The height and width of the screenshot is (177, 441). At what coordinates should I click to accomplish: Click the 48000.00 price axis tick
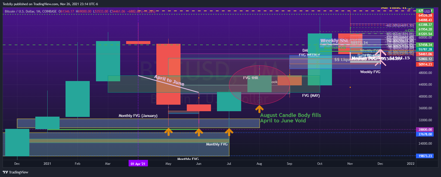click(x=425, y=73)
